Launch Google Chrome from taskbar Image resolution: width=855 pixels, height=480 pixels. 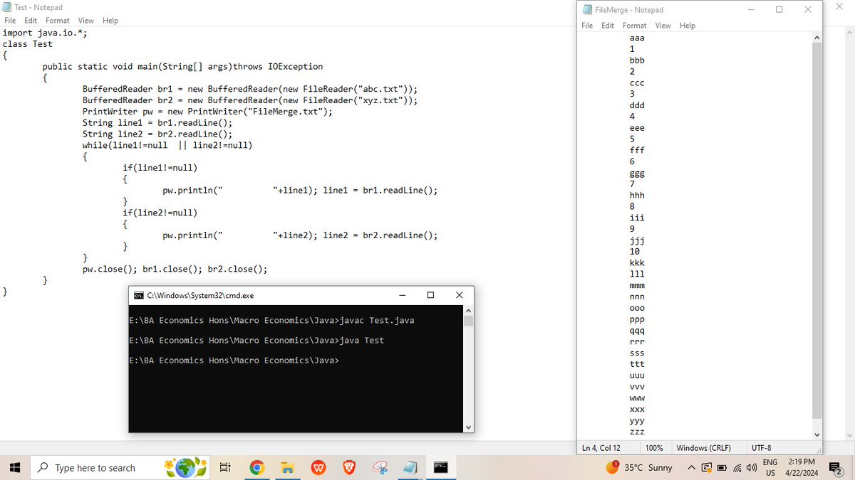pos(257,467)
